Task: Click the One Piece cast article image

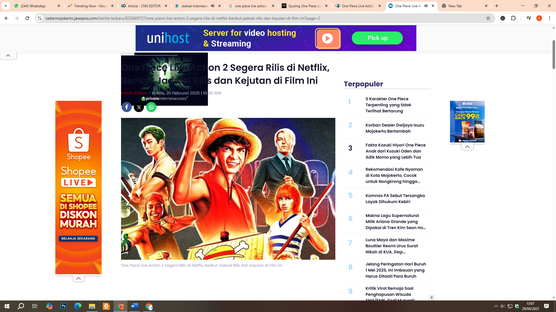Action: click(x=228, y=189)
